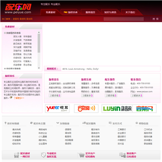Click the blue-green audio site logo
Screen dimensions: 162x162
click(144, 108)
